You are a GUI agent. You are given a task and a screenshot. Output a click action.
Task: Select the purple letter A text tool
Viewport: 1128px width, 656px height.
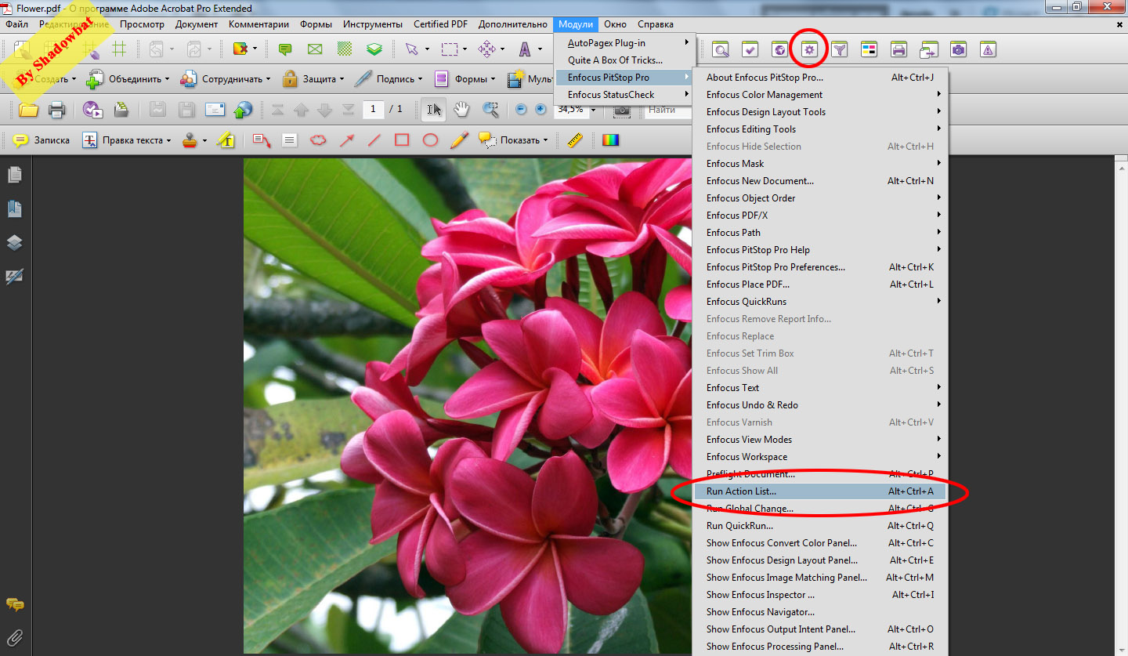(525, 49)
